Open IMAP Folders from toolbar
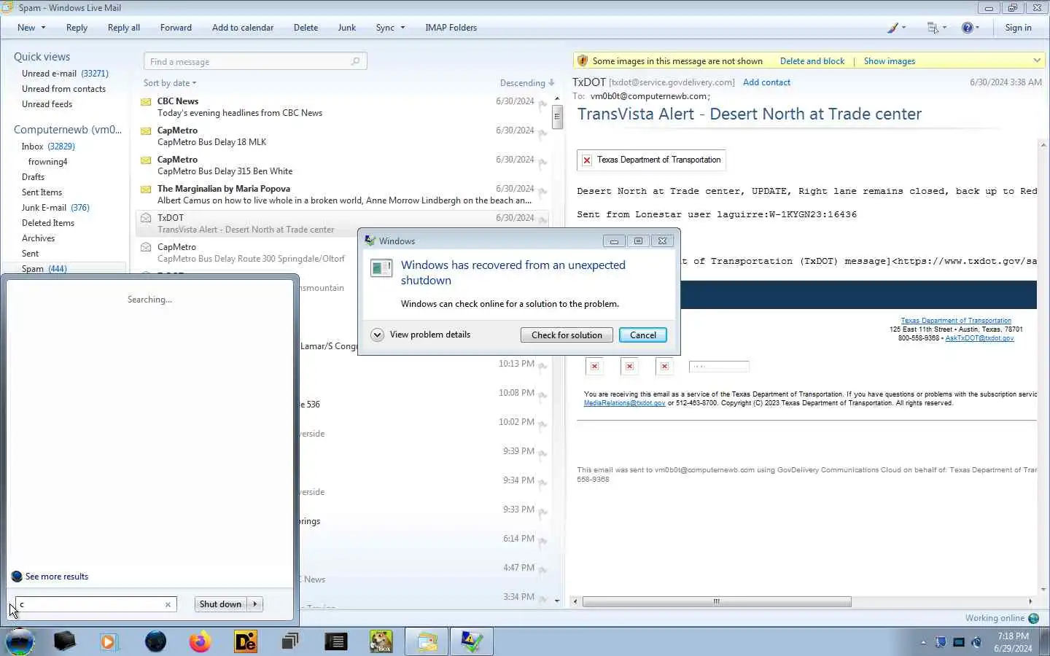 451,28
